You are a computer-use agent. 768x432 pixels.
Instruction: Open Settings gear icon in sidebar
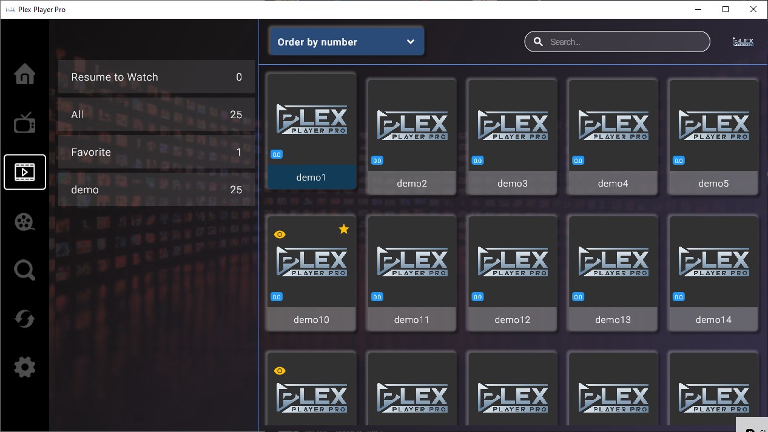point(25,367)
